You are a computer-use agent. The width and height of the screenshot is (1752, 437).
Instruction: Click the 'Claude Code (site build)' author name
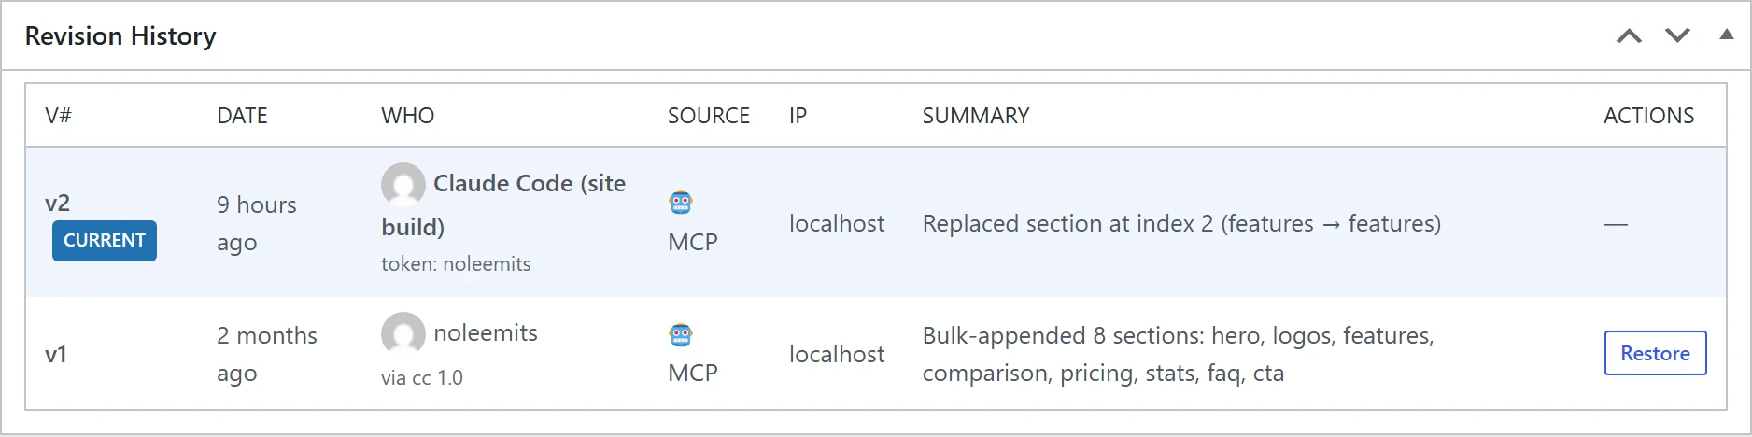click(503, 204)
